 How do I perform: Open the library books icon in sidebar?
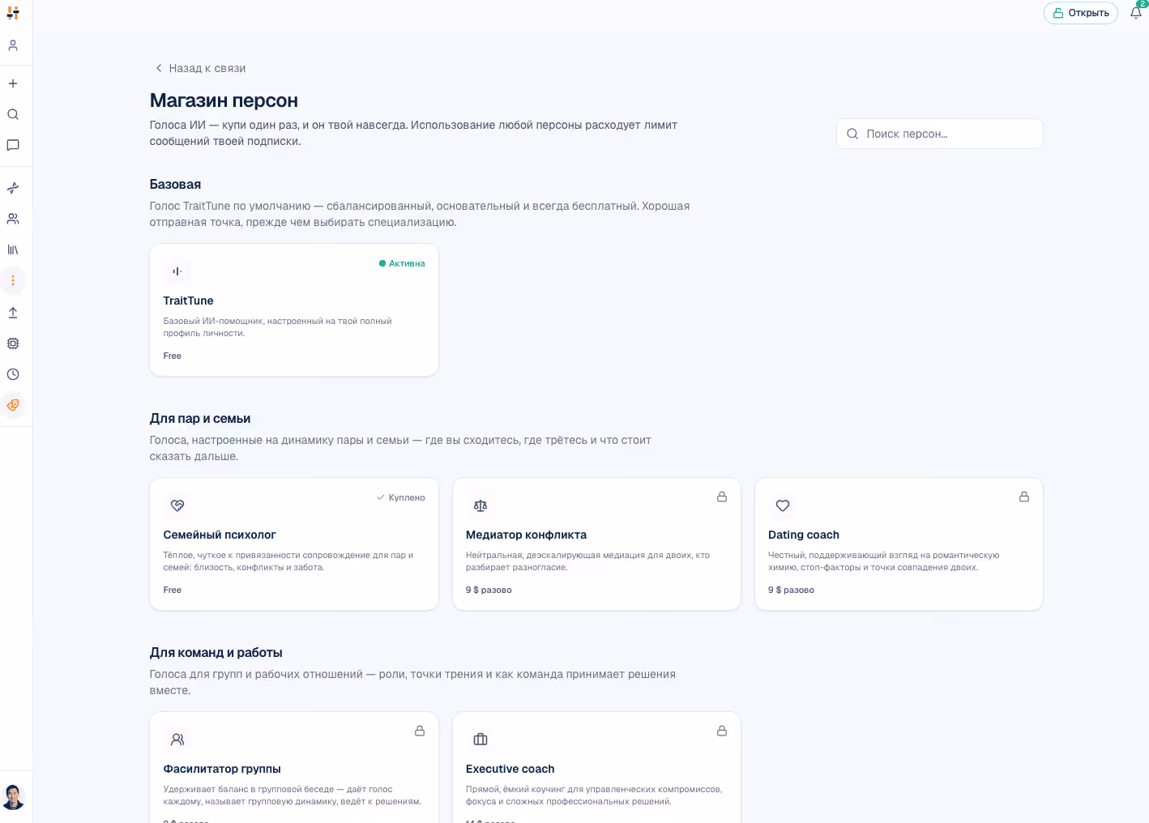[13, 249]
